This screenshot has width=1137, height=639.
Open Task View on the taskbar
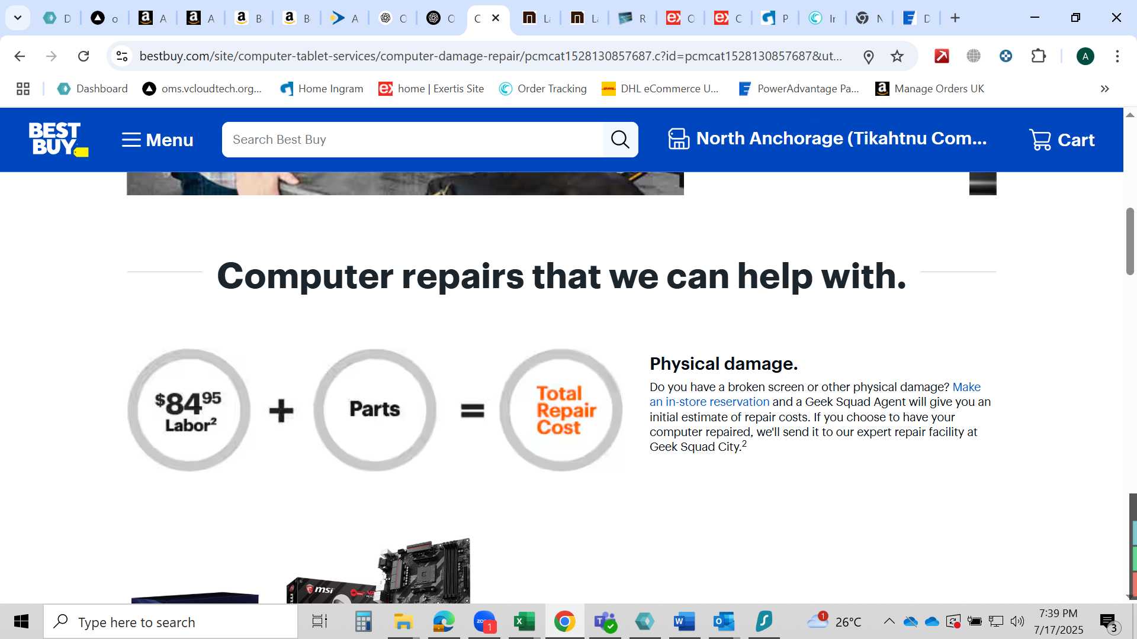(x=320, y=621)
